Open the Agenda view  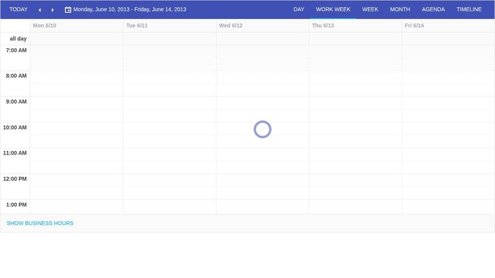pos(433,9)
